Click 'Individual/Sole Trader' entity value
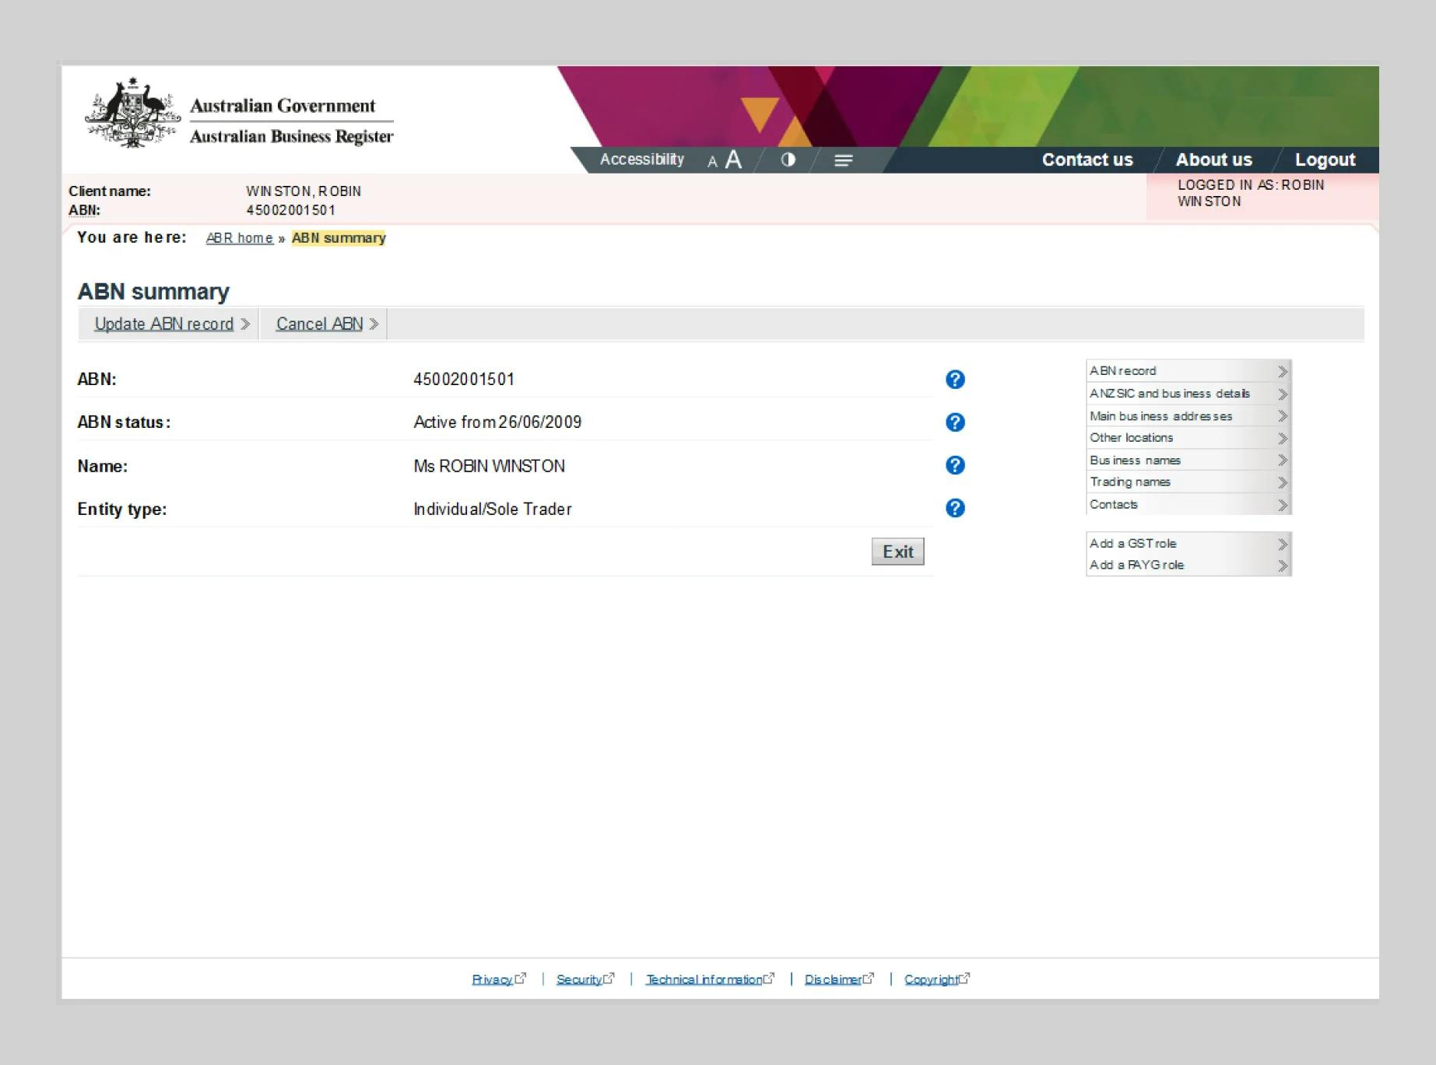This screenshot has height=1065, width=1436. pyautogui.click(x=493, y=510)
